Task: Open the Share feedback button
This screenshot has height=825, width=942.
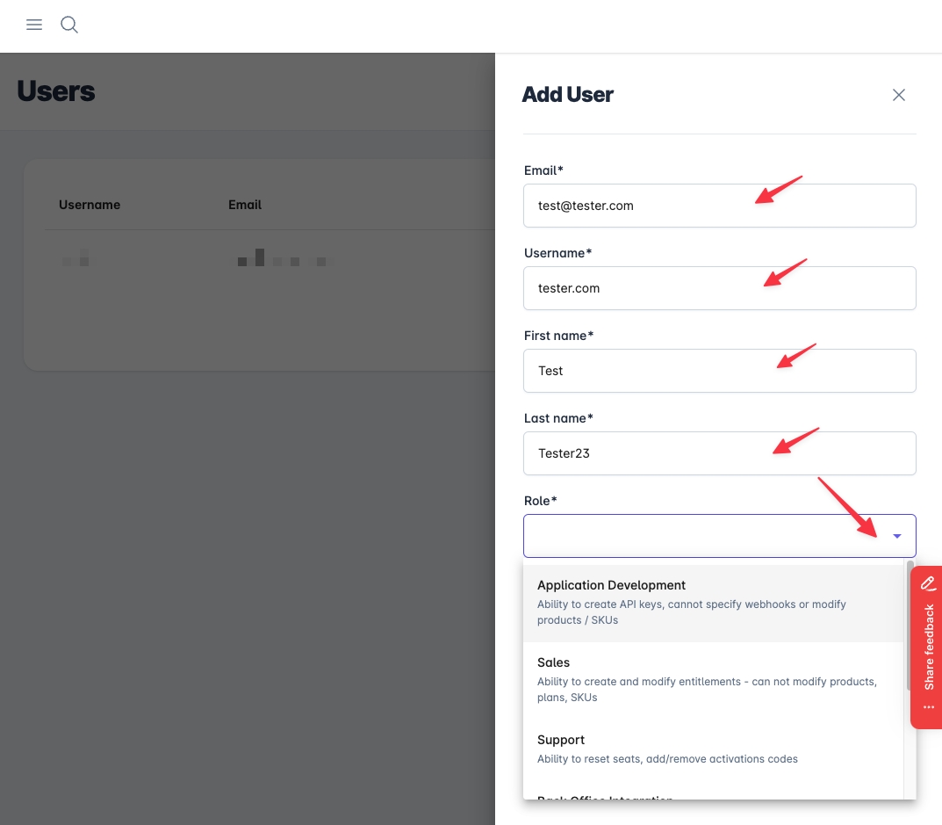Action: [929, 647]
